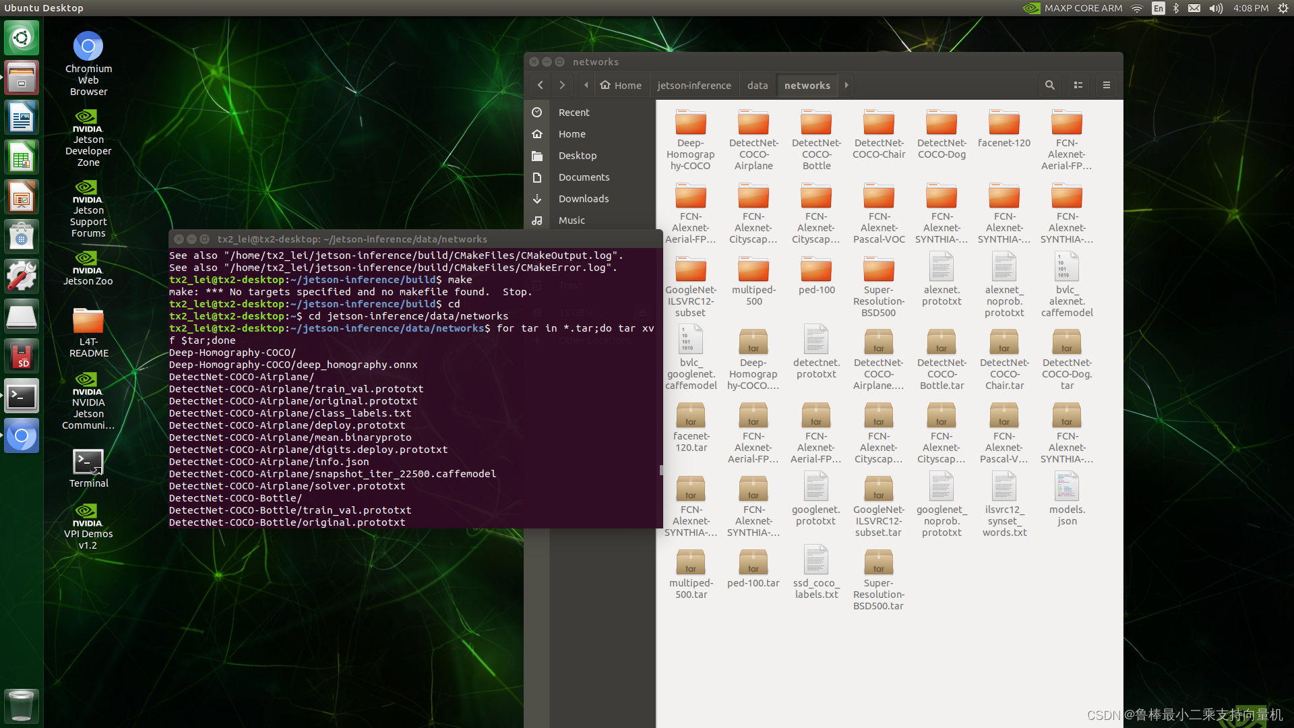Focus the terminal window title bar

(x=415, y=239)
